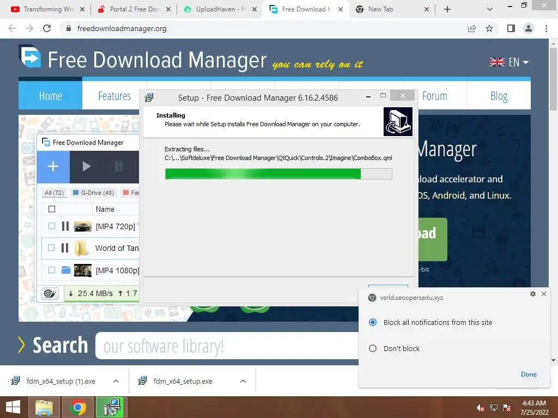This screenshot has width=558, height=418.
Task: Close the Transforming Win tab
Action: point(82,9)
